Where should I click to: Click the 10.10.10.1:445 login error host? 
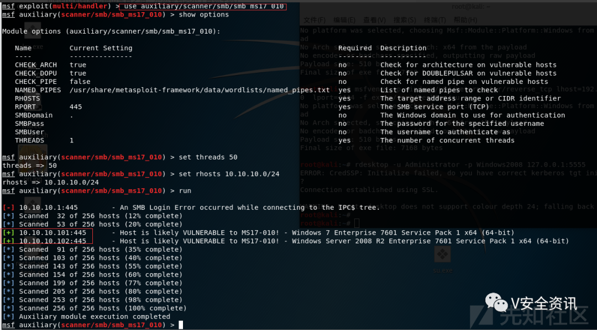pos(48,207)
